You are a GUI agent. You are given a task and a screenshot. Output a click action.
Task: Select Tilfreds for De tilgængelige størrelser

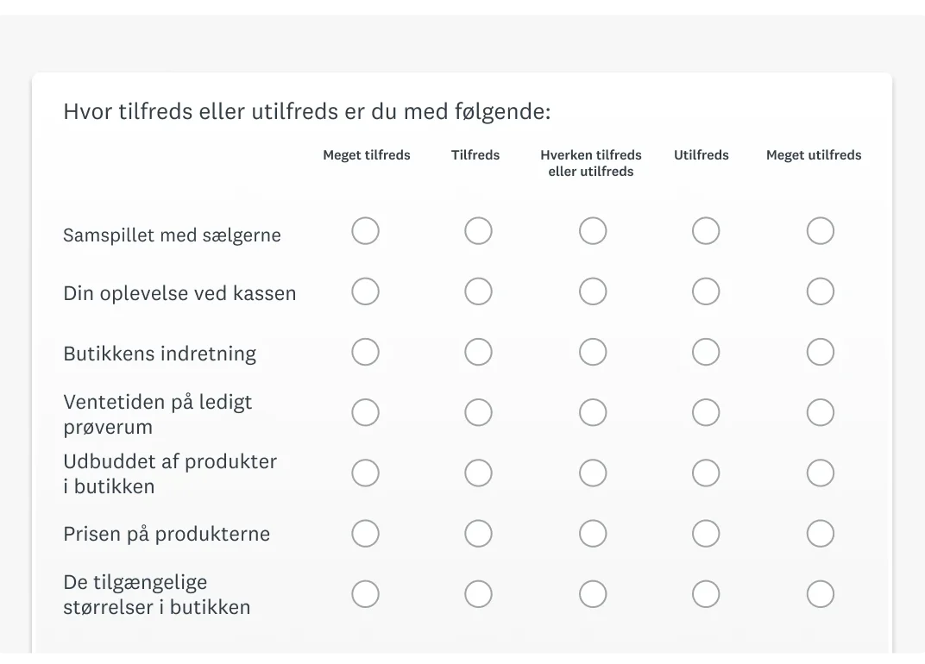[478, 594]
